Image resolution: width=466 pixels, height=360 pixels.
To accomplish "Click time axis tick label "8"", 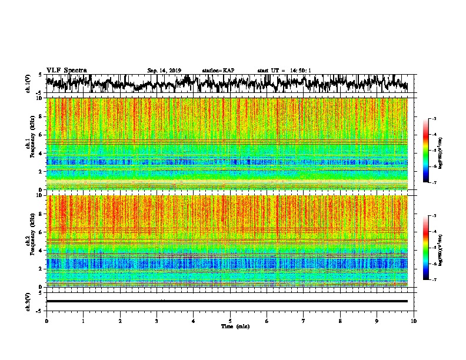I will click(x=340, y=321).
